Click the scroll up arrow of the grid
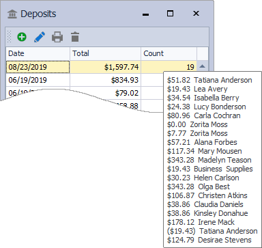 (203, 66)
